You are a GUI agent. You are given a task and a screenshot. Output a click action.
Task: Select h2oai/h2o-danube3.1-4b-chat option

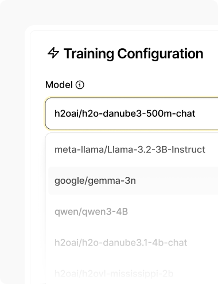pyautogui.click(x=133, y=243)
